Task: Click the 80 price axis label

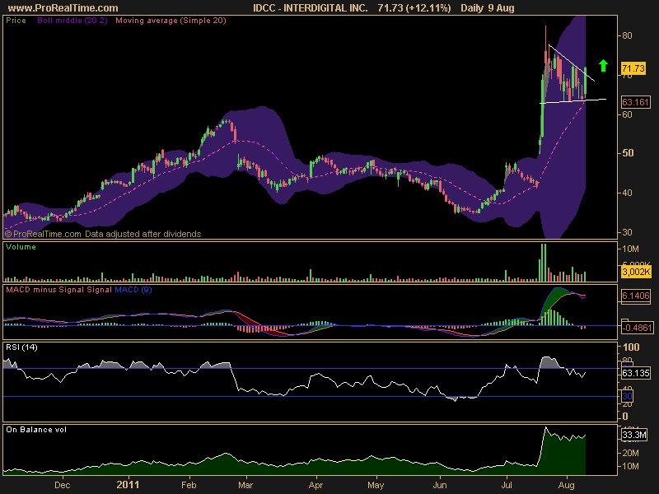Action: (627, 35)
